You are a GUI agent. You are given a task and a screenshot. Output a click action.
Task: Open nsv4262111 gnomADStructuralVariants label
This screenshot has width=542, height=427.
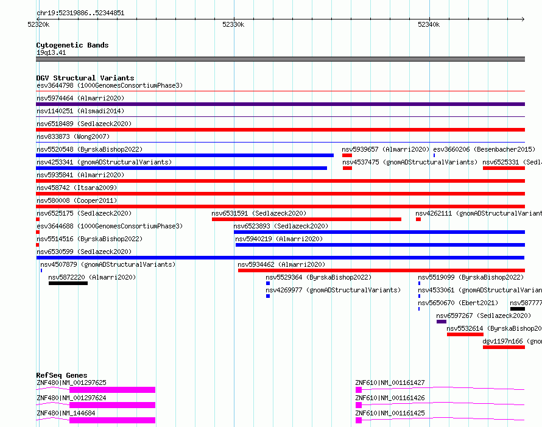coord(479,213)
